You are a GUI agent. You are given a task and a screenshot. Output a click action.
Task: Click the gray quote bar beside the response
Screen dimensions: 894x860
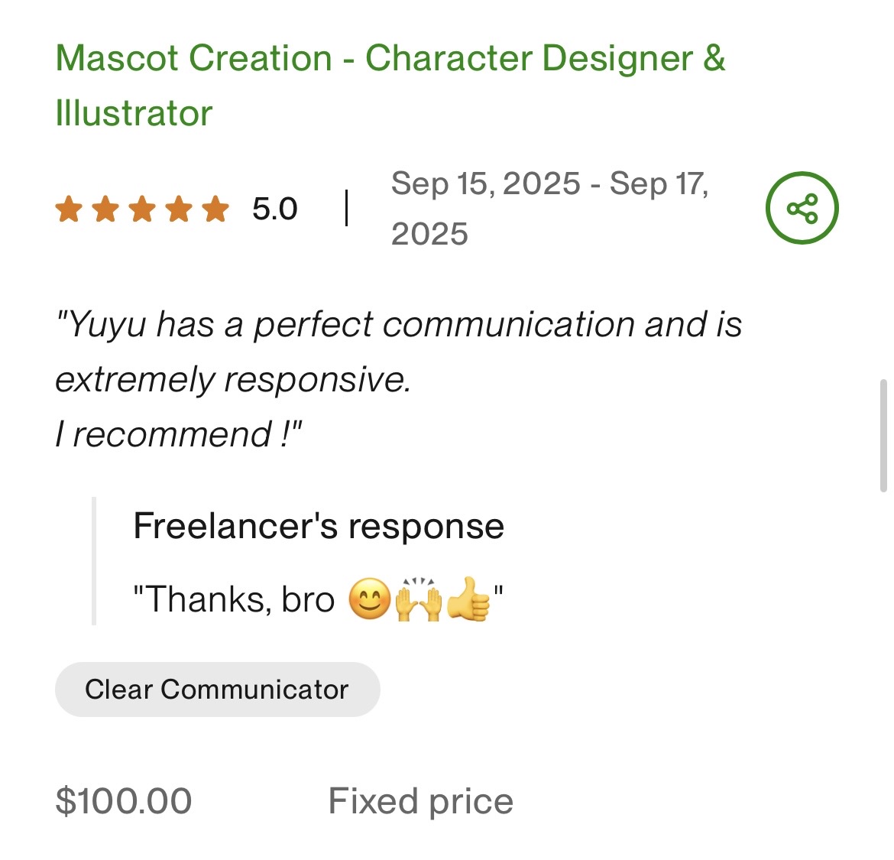pos(94,561)
